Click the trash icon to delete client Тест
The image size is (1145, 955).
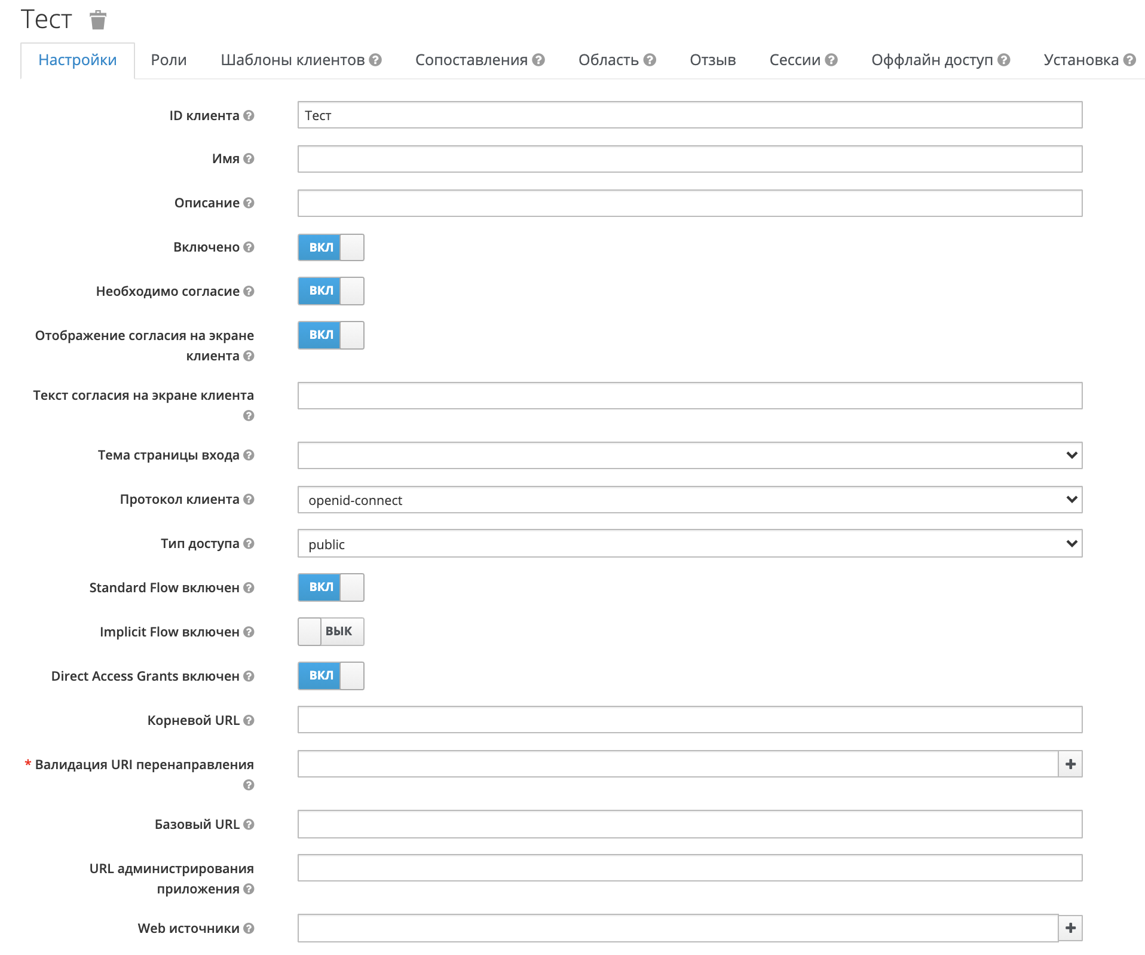[97, 20]
